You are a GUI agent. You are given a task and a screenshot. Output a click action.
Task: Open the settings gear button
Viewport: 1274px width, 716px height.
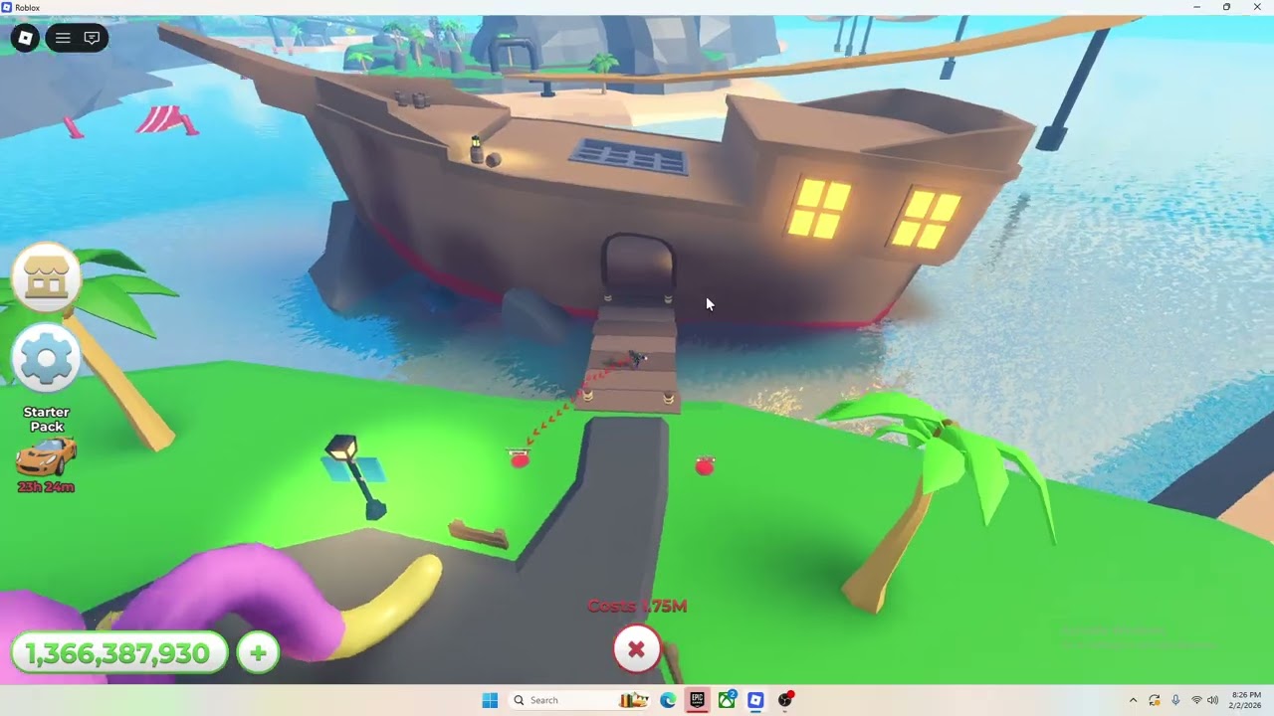click(46, 358)
